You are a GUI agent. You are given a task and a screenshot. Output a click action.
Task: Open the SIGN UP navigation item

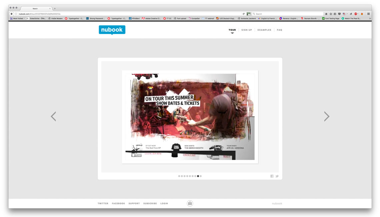tap(247, 30)
